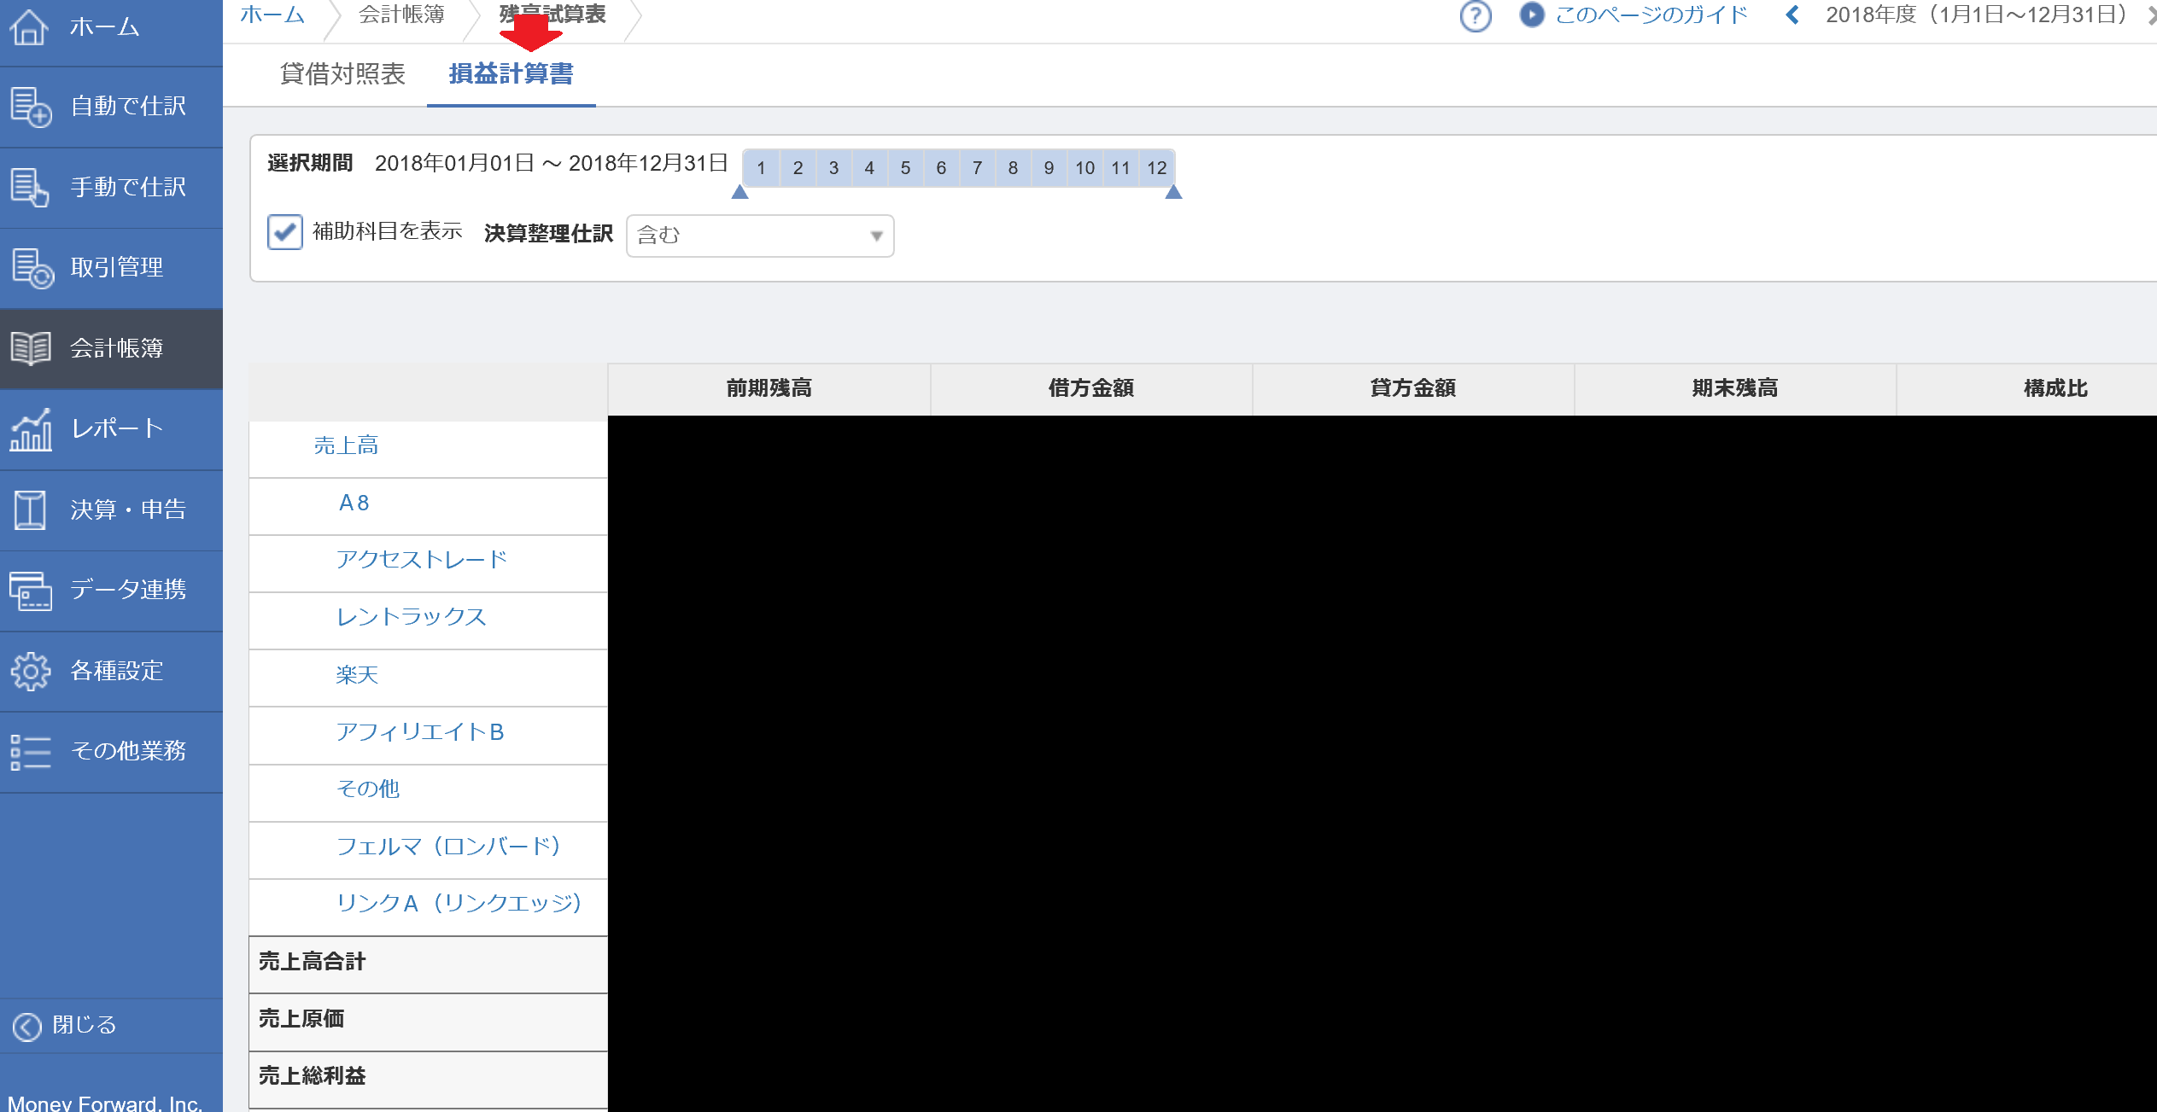This screenshot has width=2157, height=1112.
Task: Open A8 sub-account link
Action: 354,503
